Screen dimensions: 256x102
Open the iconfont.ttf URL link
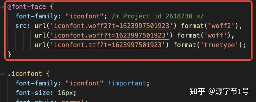coord(108,45)
